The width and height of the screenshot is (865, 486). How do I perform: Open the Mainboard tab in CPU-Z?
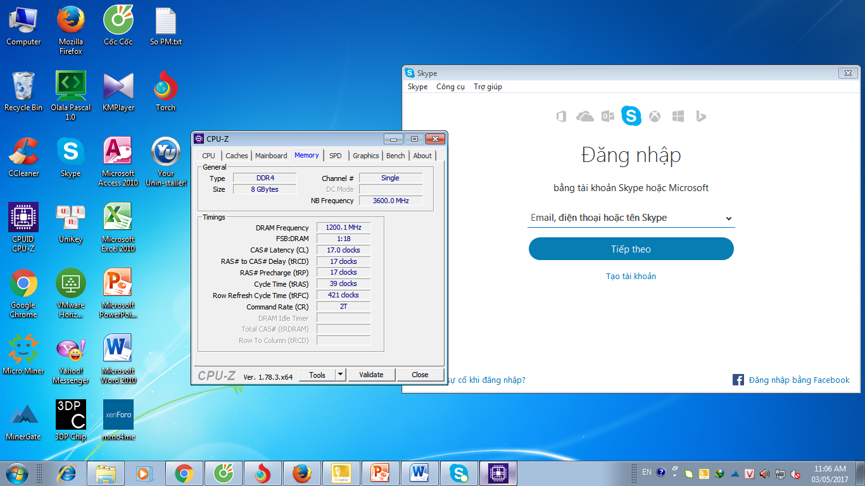[271, 156]
